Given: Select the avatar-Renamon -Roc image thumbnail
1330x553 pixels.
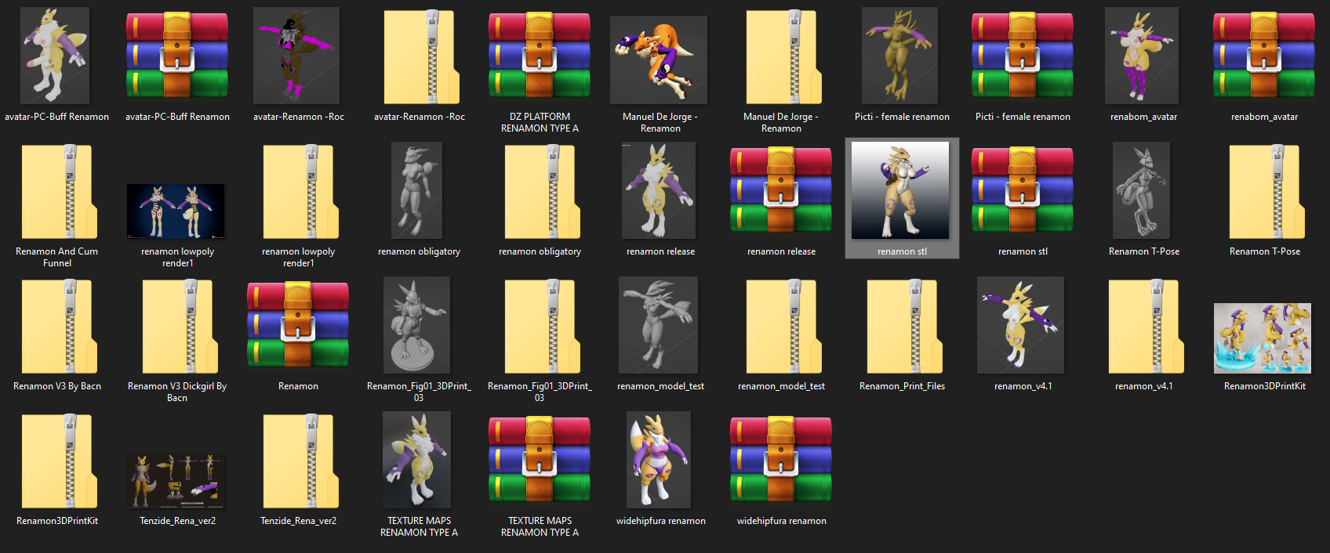Looking at the screenshot, I should point(296,56).
